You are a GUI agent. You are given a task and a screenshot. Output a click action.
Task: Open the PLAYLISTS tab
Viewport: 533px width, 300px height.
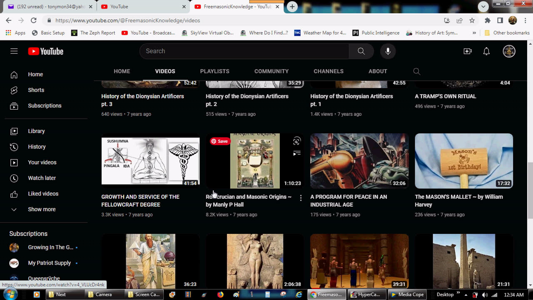[x=214, y=71]
